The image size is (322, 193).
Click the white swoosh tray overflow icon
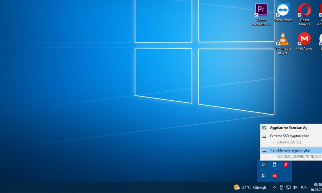pos(263,176)
